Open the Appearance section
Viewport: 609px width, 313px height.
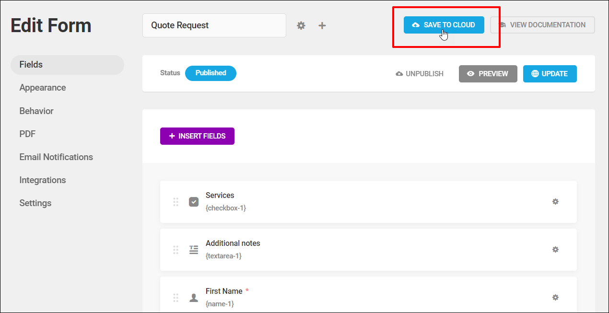pyautogui.click(x=43, y=88)
